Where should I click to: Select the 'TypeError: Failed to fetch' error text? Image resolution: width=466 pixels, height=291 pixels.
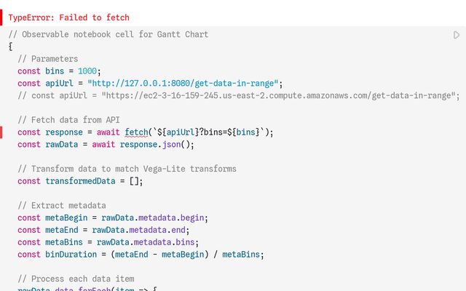(68, 17)
